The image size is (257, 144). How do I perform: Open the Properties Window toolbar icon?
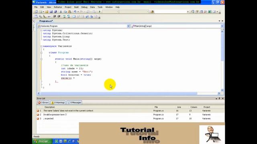(x=197, y=12)
